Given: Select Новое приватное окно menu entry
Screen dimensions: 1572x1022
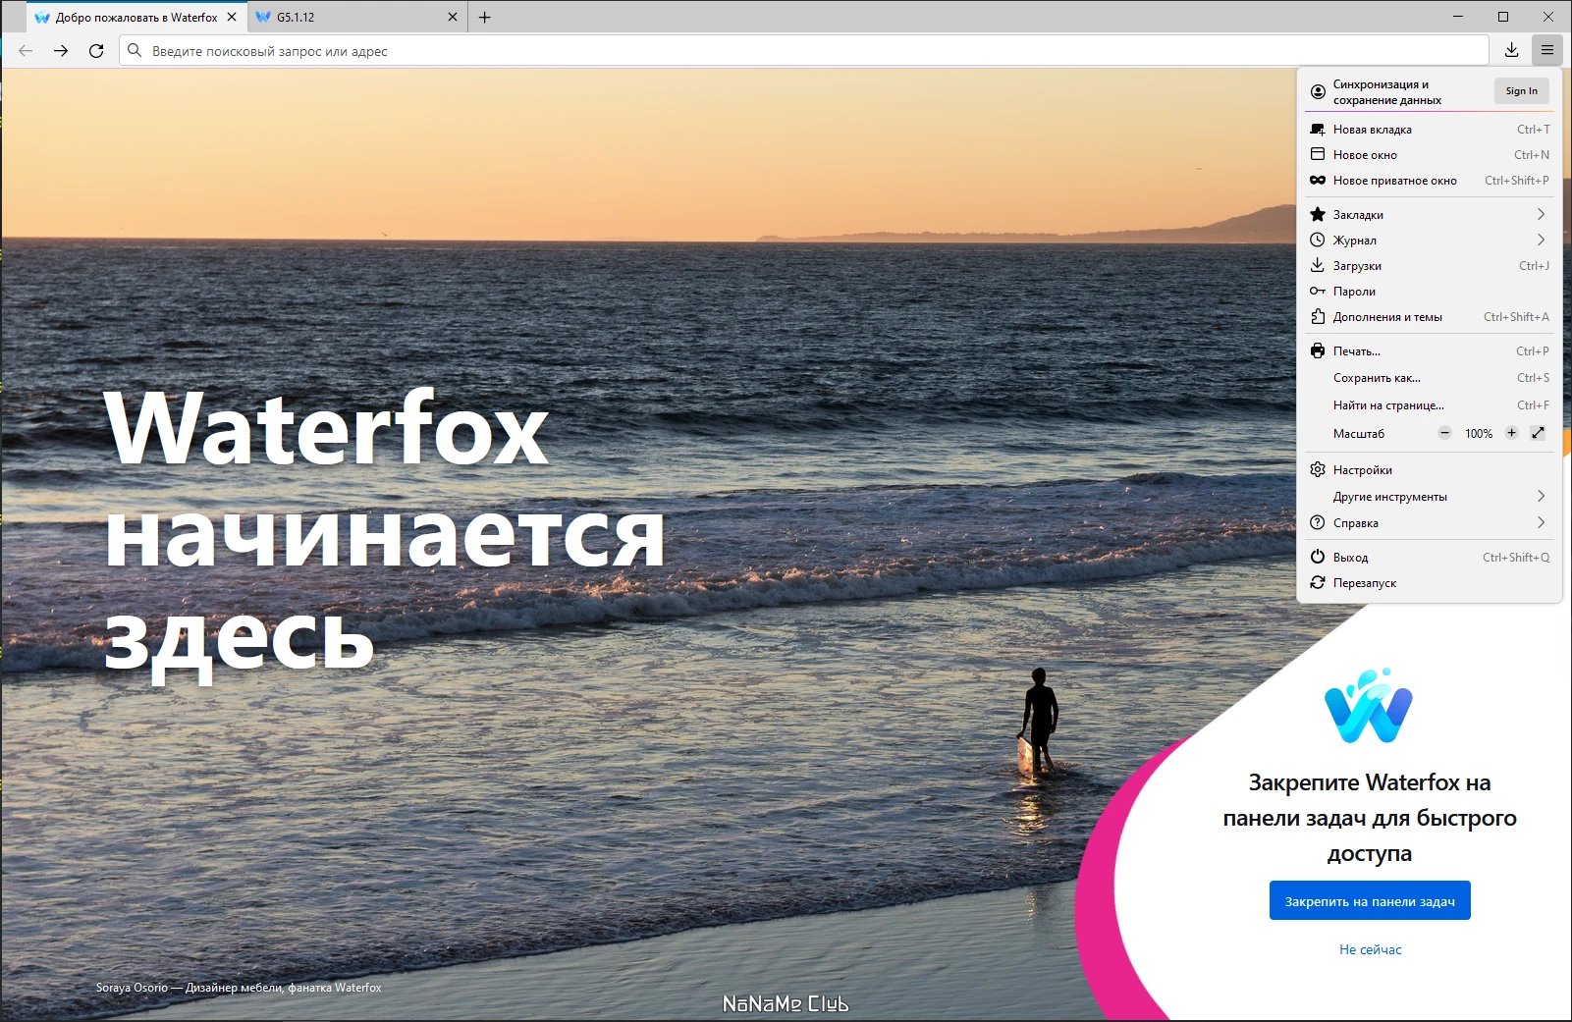Looking at the screenshot, I should point(1430,181).
